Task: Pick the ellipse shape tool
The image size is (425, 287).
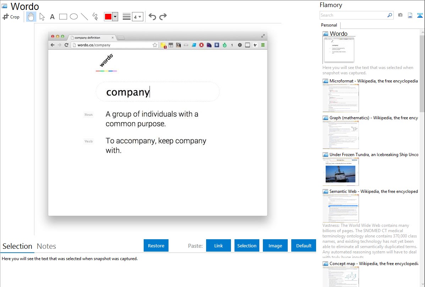Action: [74, 17]
